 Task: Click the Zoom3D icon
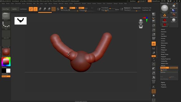point(154,73)
